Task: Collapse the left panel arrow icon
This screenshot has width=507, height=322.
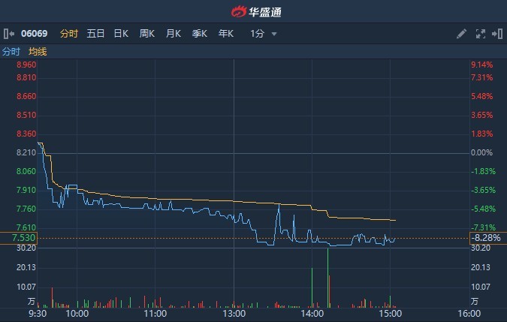Action: pyautogui.click(x=9, y=34)
